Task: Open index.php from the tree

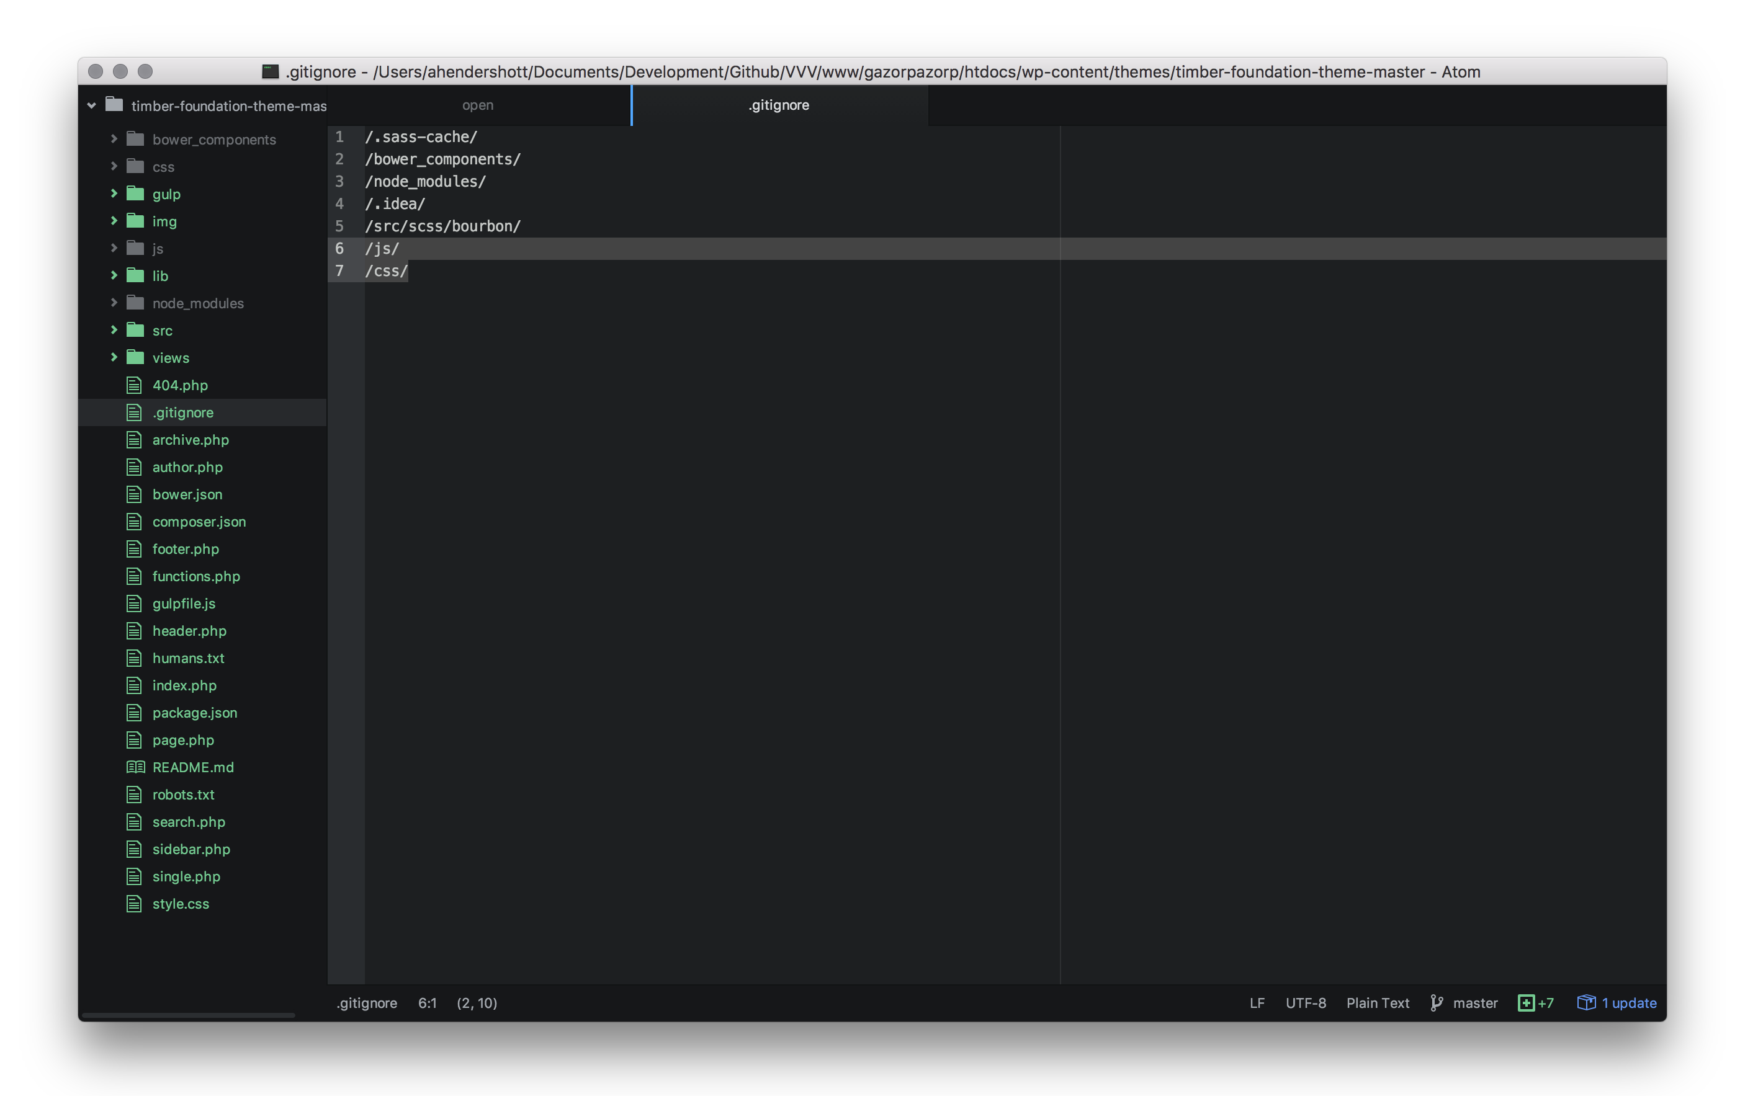Action: 184,685
